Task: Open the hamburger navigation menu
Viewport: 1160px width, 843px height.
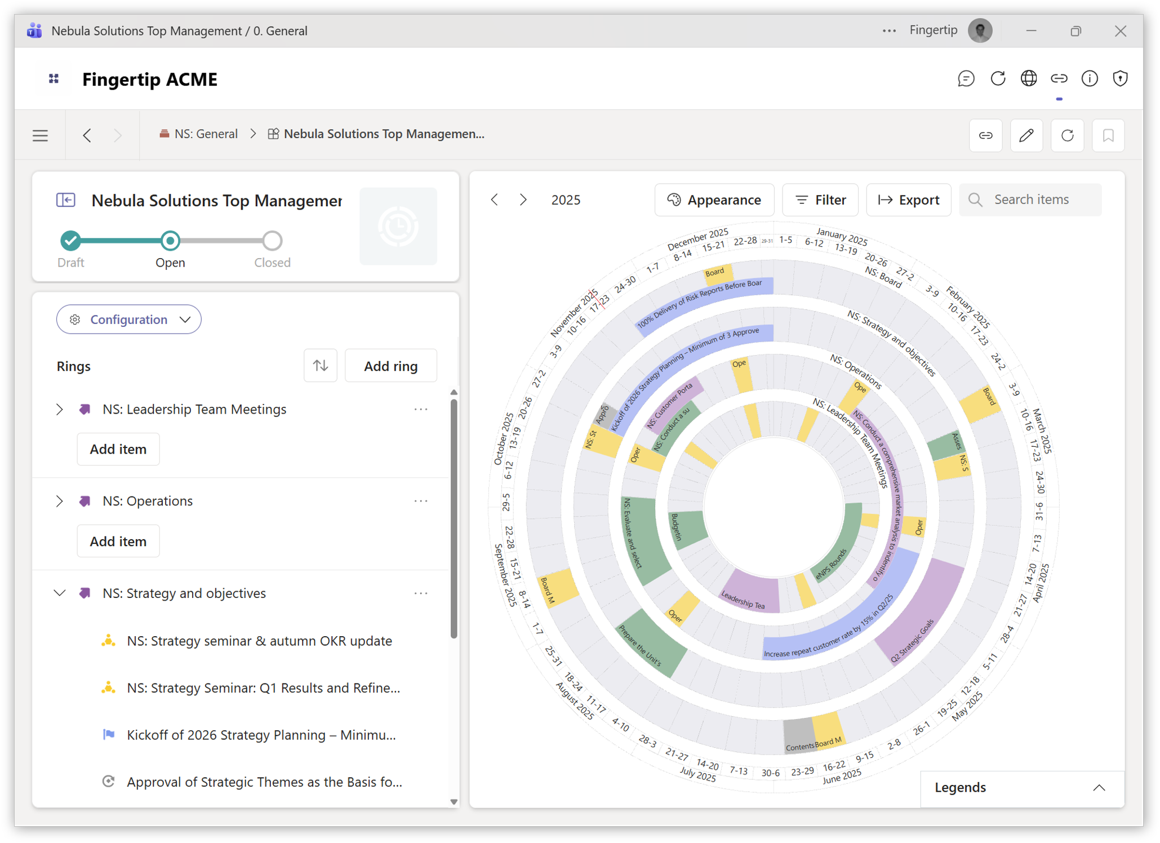Action: tap(40, 135)
